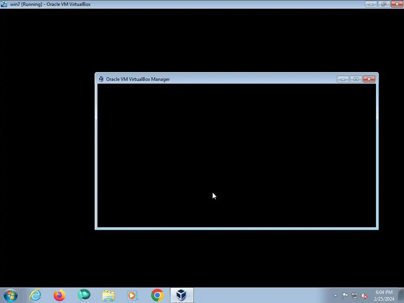Screen dimensions: 404x303
Task: Click the Oracle VM VirtualBox Manager title text
Action: tap(138, 79)
